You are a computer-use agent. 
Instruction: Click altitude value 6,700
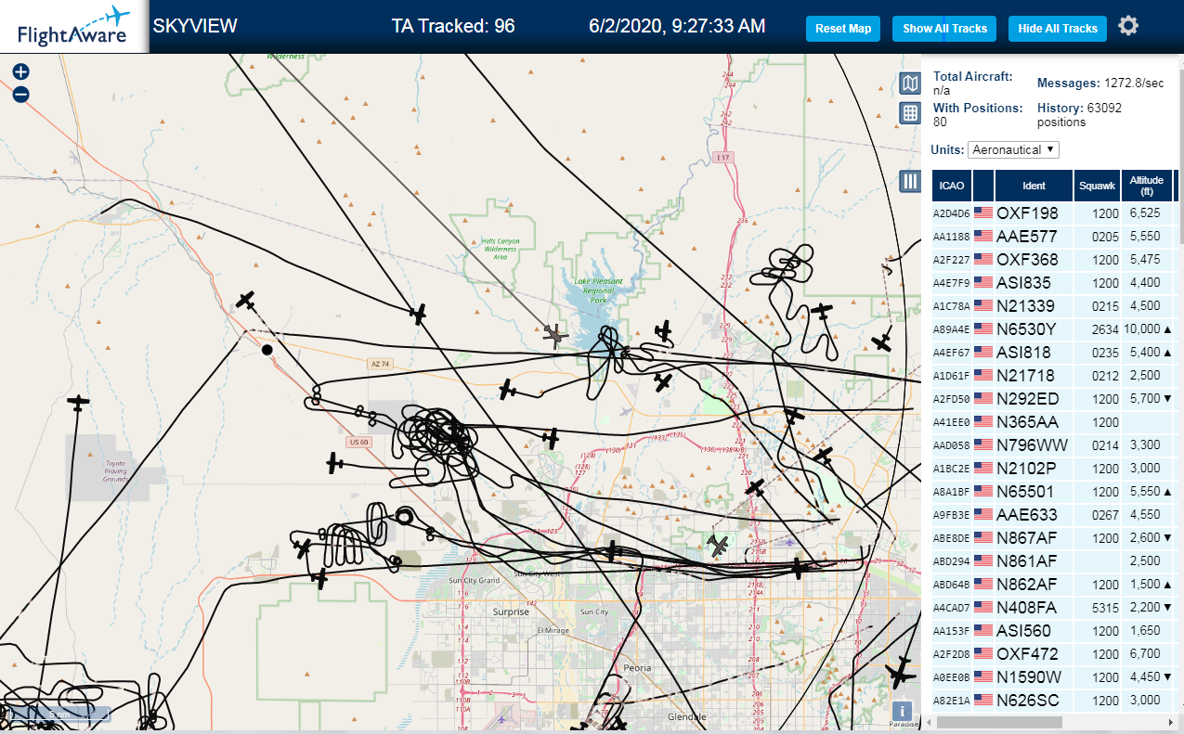coord(1145,654)
